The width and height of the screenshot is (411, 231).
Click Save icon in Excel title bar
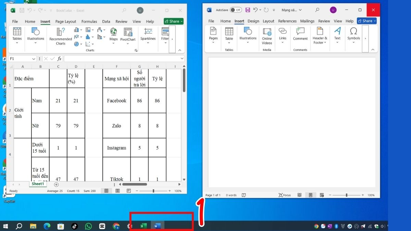22,10
